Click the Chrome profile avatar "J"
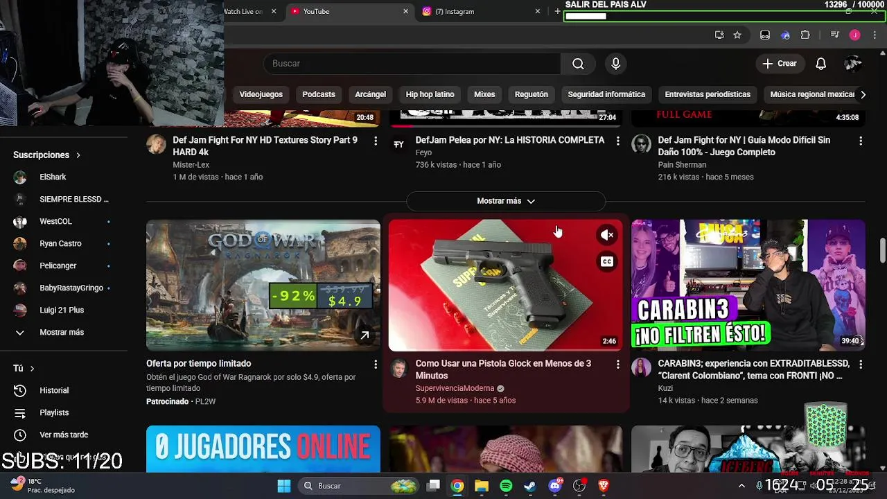 pyautogui.click(x=854, y=35)
